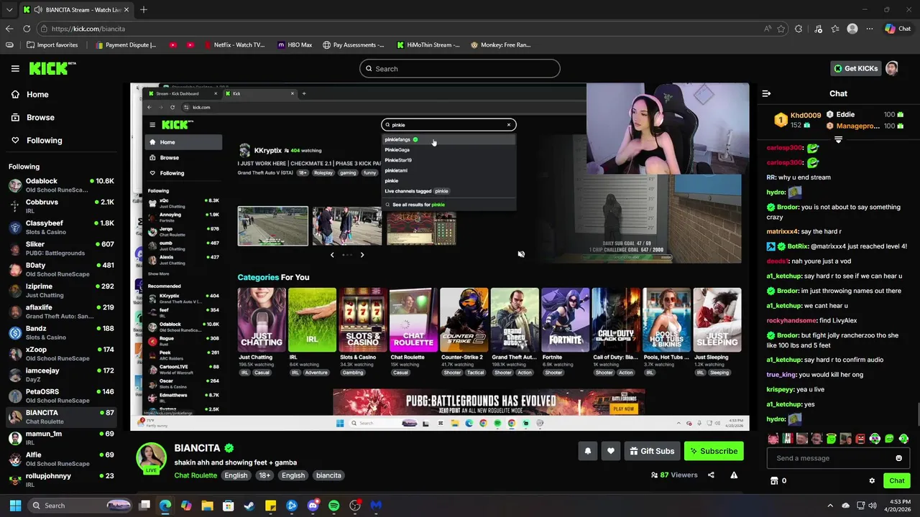
Task: Open OBS Studio from the taskbar
Action: [355, 506]
